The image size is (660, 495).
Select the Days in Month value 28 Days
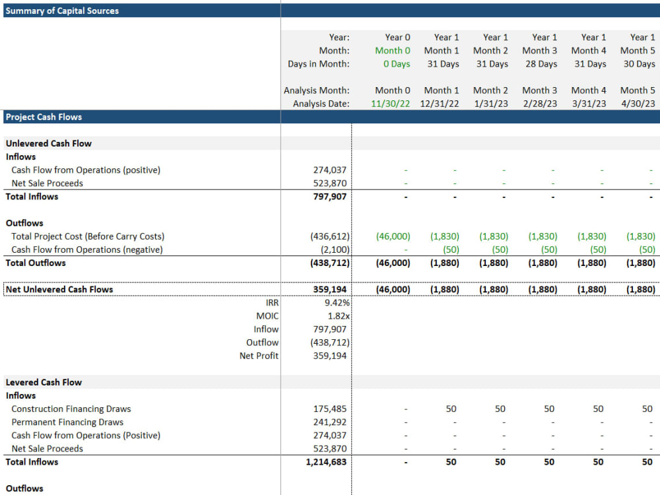tap(540, 64)
